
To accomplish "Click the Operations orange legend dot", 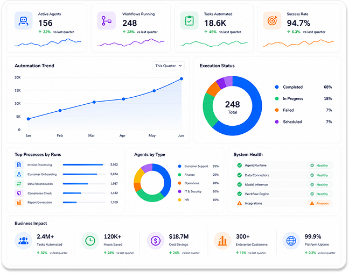I will point(180,183).
